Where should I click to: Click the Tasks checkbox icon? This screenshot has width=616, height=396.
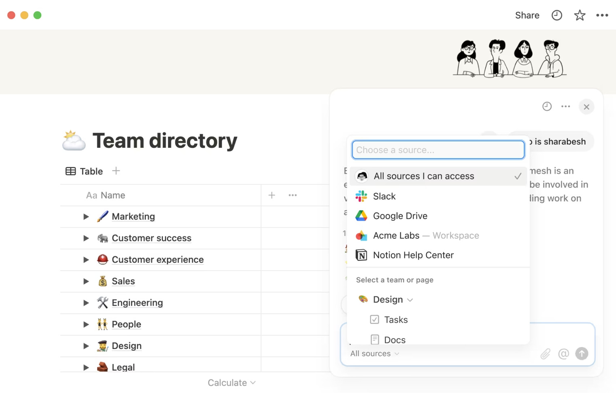point(375,319)
